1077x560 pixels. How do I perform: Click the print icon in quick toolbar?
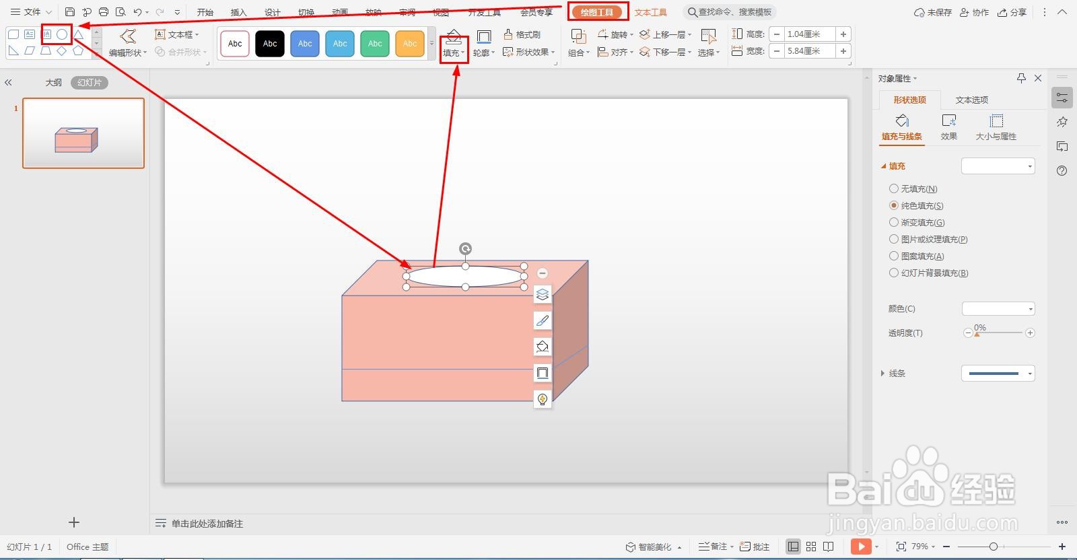[x=104, y=12]
